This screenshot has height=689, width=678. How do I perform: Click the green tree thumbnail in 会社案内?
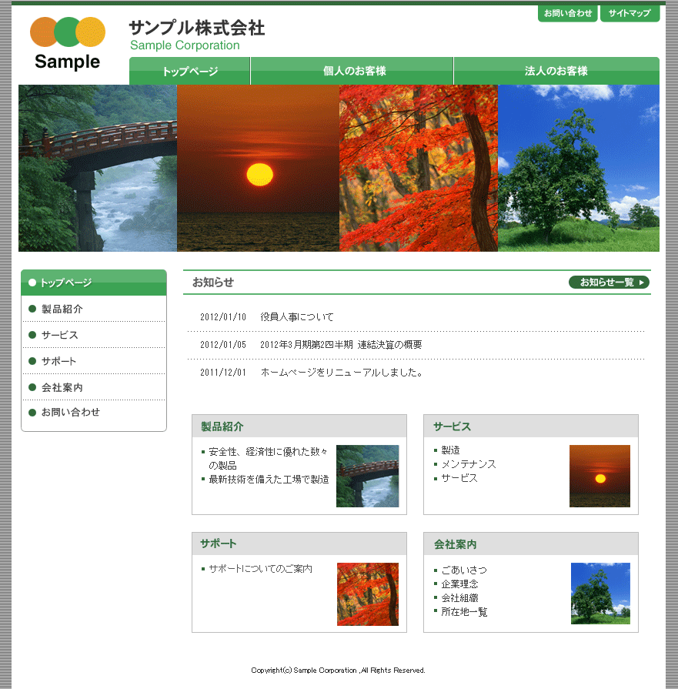coord(600,593)
